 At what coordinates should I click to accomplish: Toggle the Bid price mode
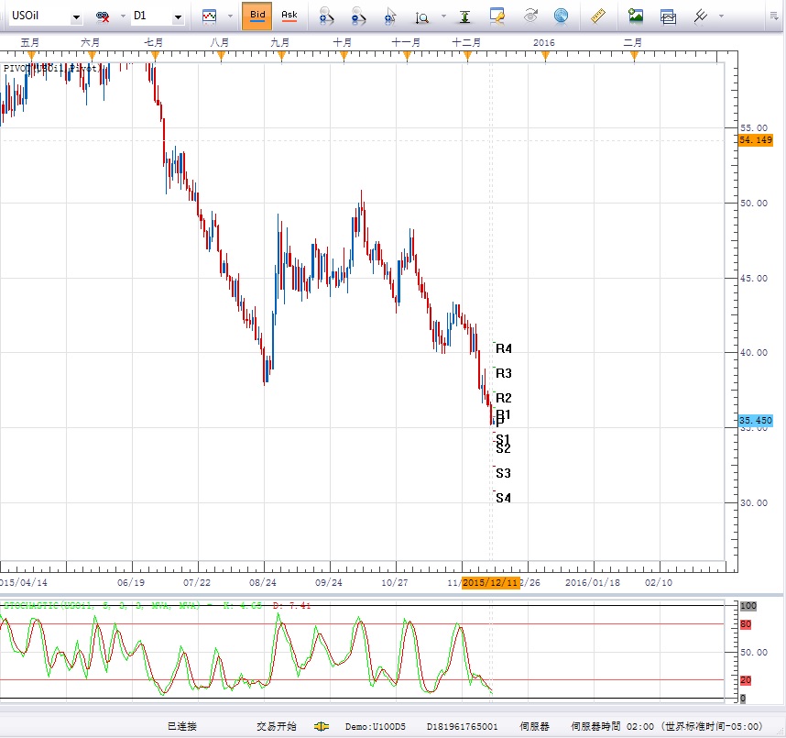(x=257, y=17)
